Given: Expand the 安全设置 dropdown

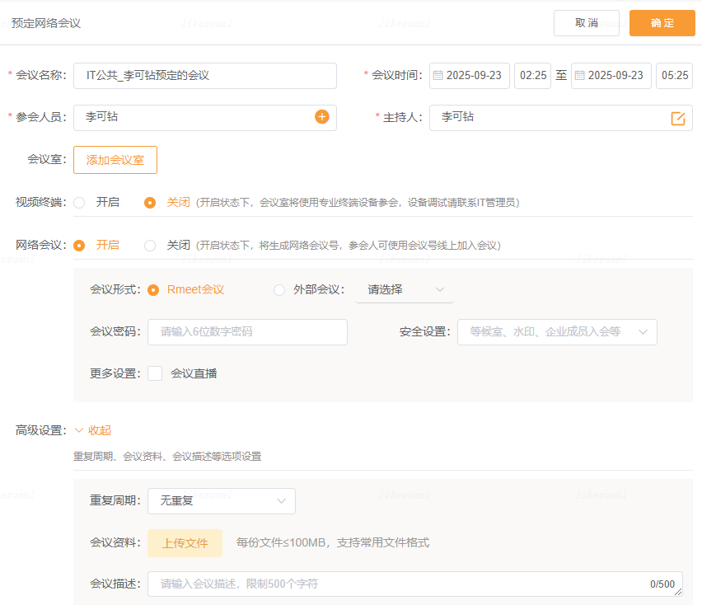Looking at the screenshot, I should click(557, 331).
